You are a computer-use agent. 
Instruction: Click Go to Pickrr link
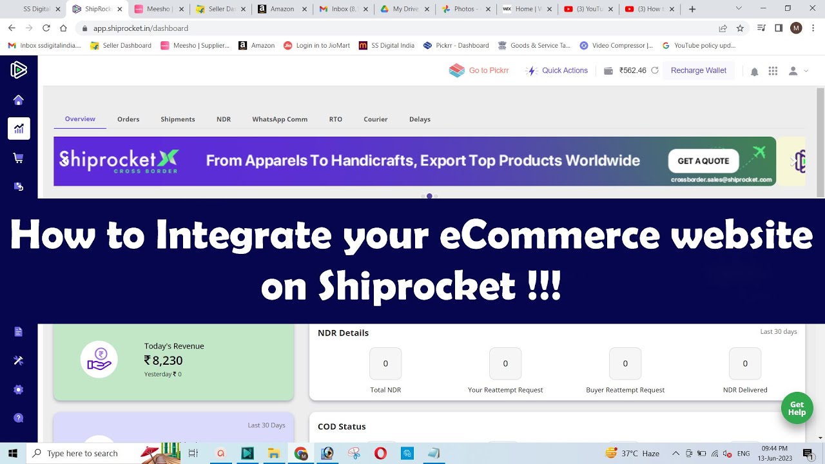coord(489,70)
